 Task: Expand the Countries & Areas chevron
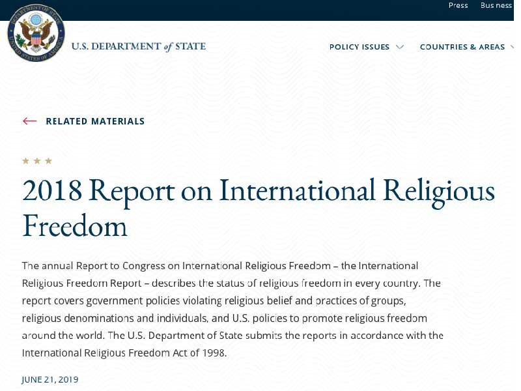point(511,47)
